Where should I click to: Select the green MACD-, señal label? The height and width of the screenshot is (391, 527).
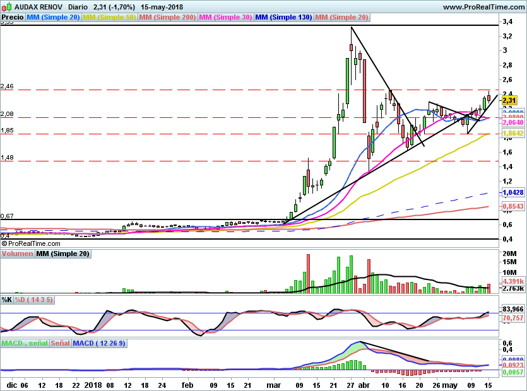[25, 343]
